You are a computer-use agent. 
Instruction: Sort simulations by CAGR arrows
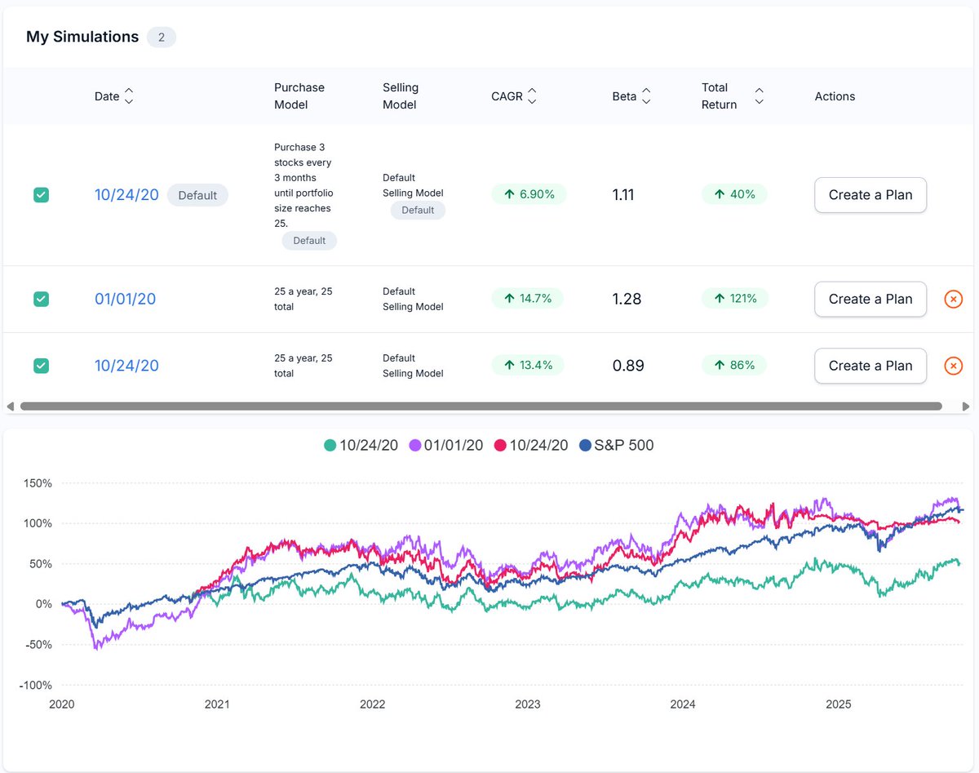(x=532, y=96)
